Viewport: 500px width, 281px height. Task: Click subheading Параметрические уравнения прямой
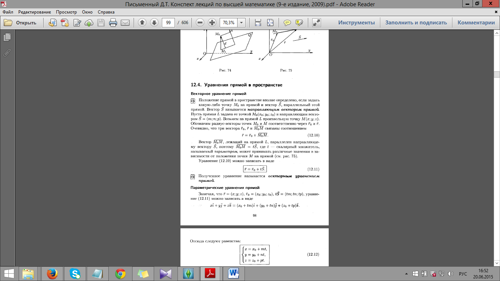coord(225,187)
